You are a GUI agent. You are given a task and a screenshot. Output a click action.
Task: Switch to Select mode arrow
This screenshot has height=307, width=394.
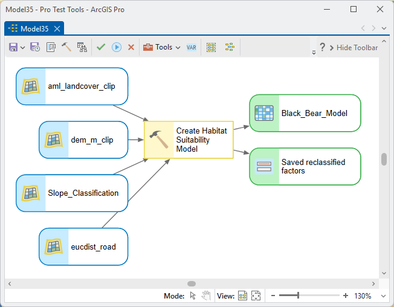193,296
